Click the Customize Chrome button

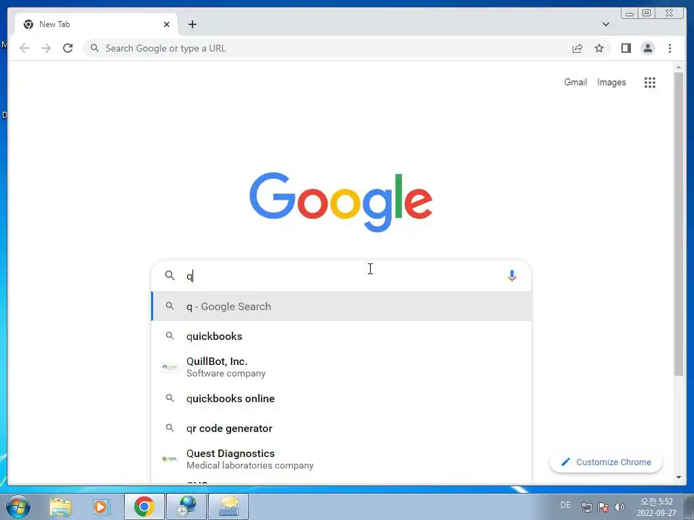606,462
